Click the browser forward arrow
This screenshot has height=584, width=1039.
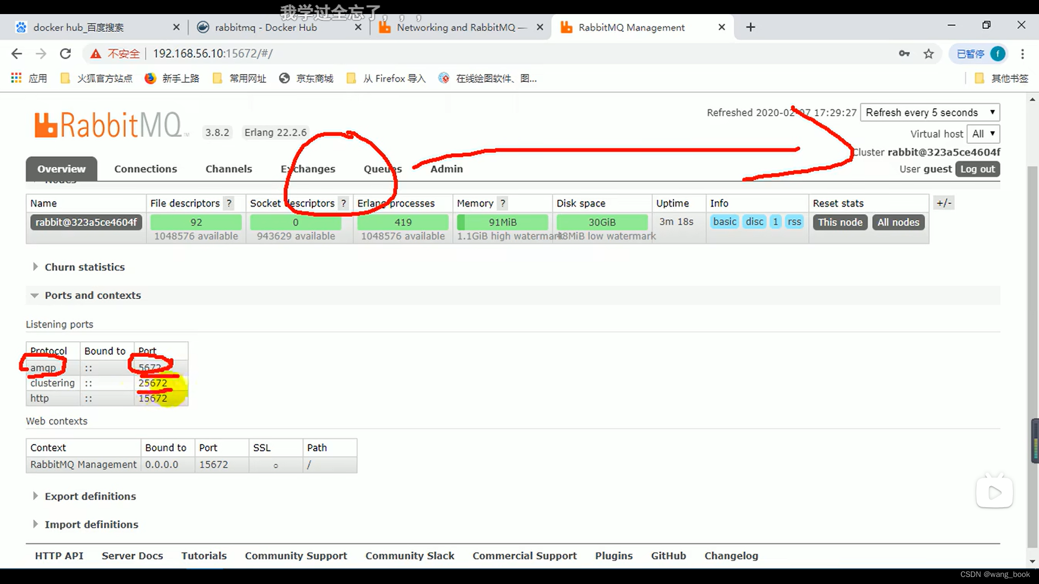(41, 54)
